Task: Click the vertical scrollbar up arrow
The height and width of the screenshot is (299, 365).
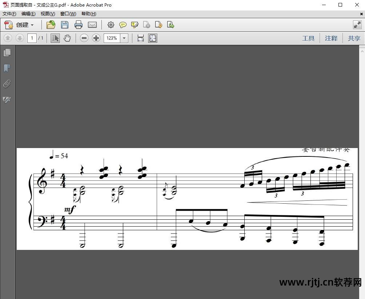Action: pyautogui.click(x=362, y=51)
